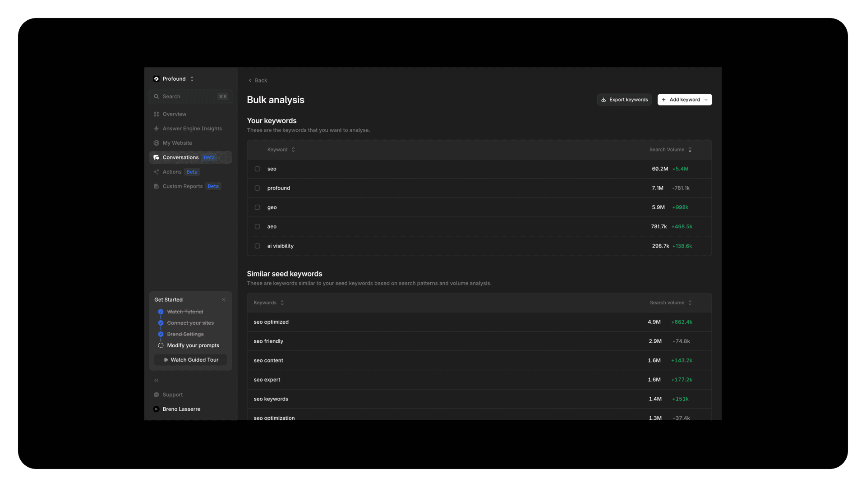The height and width of the screenshot is (487, 866).
Task: Click the Overview grid icon
Action: point(156,114)
